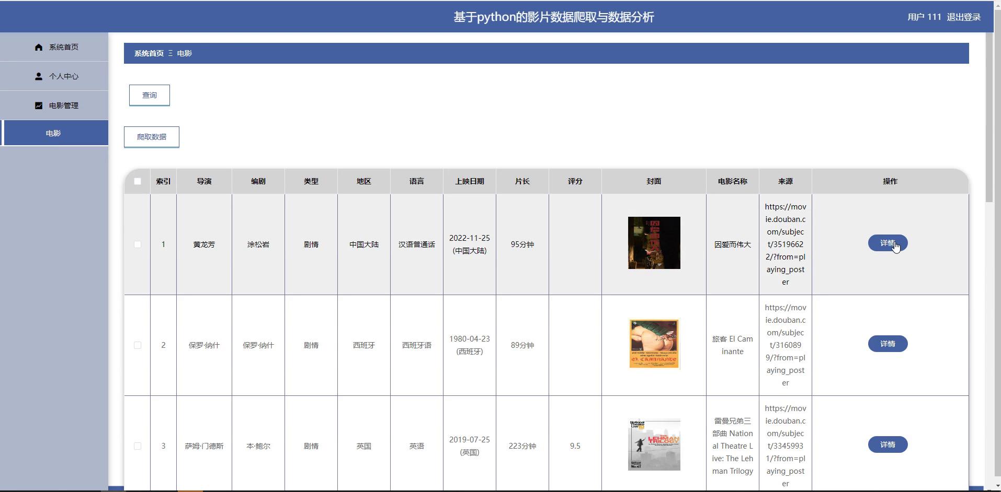The image size is (1001, 492).
Task: Click the 评分 column header
Action: (575, 181)
